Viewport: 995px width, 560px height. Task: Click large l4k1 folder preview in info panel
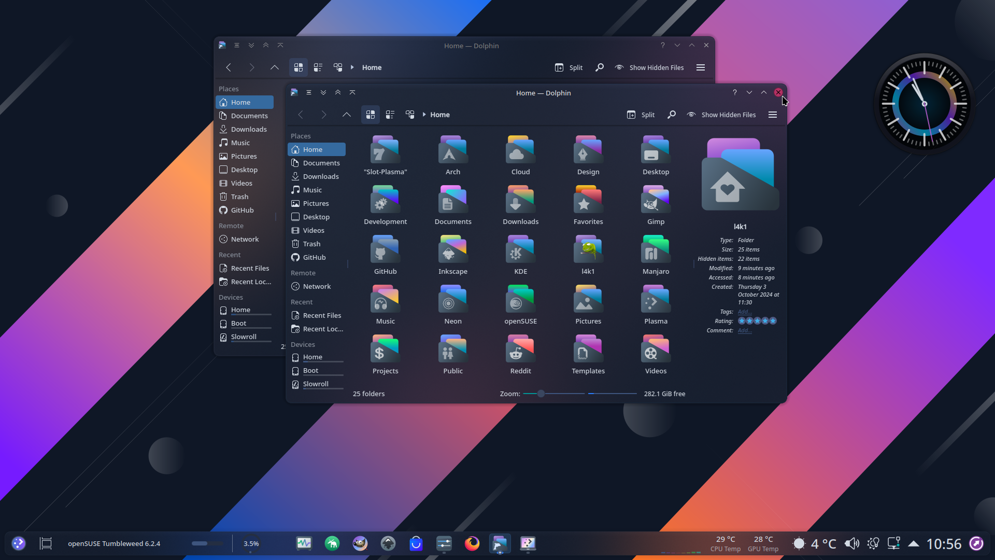740,174
